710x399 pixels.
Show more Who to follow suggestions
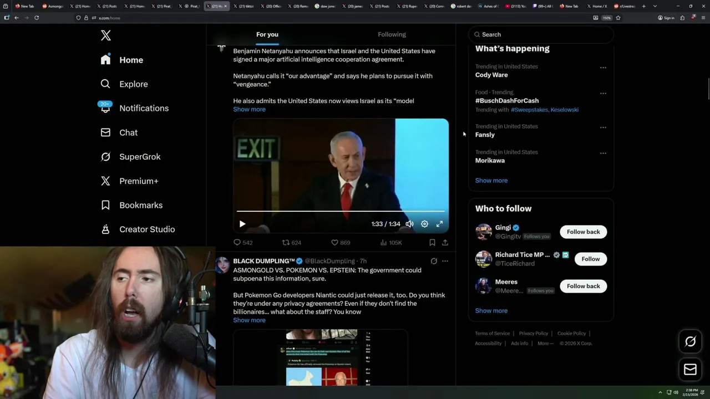[491, 311]
